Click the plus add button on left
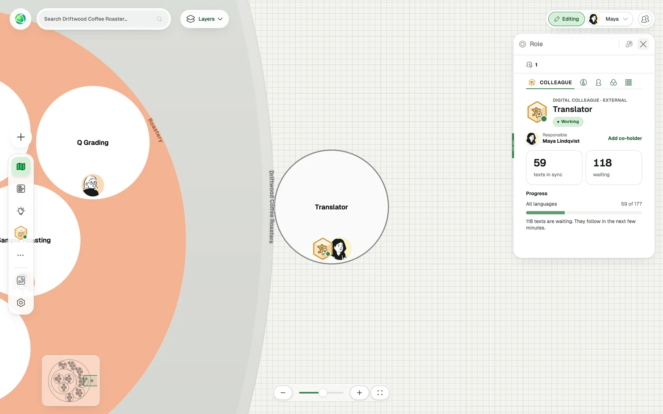Screen dimensions: 663x414 (x=21, y=137)
